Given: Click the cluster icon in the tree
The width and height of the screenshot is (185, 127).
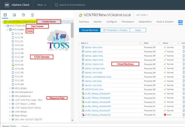Looking at the screenshot, I should [x=10, y=30].
